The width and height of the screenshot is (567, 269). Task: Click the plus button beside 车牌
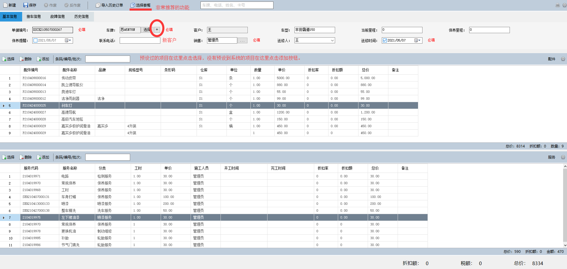click(x=157, y=30)
